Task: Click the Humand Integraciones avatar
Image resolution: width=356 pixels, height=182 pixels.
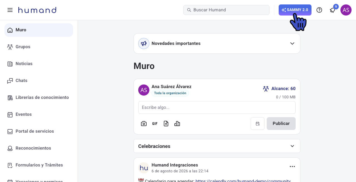Action: click(x=144, y=168)
